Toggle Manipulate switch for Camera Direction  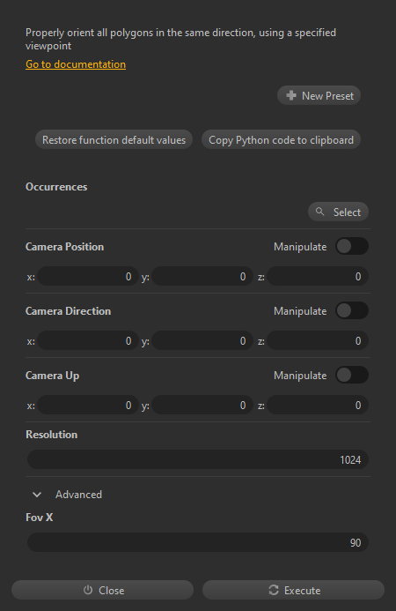[352, 310]
